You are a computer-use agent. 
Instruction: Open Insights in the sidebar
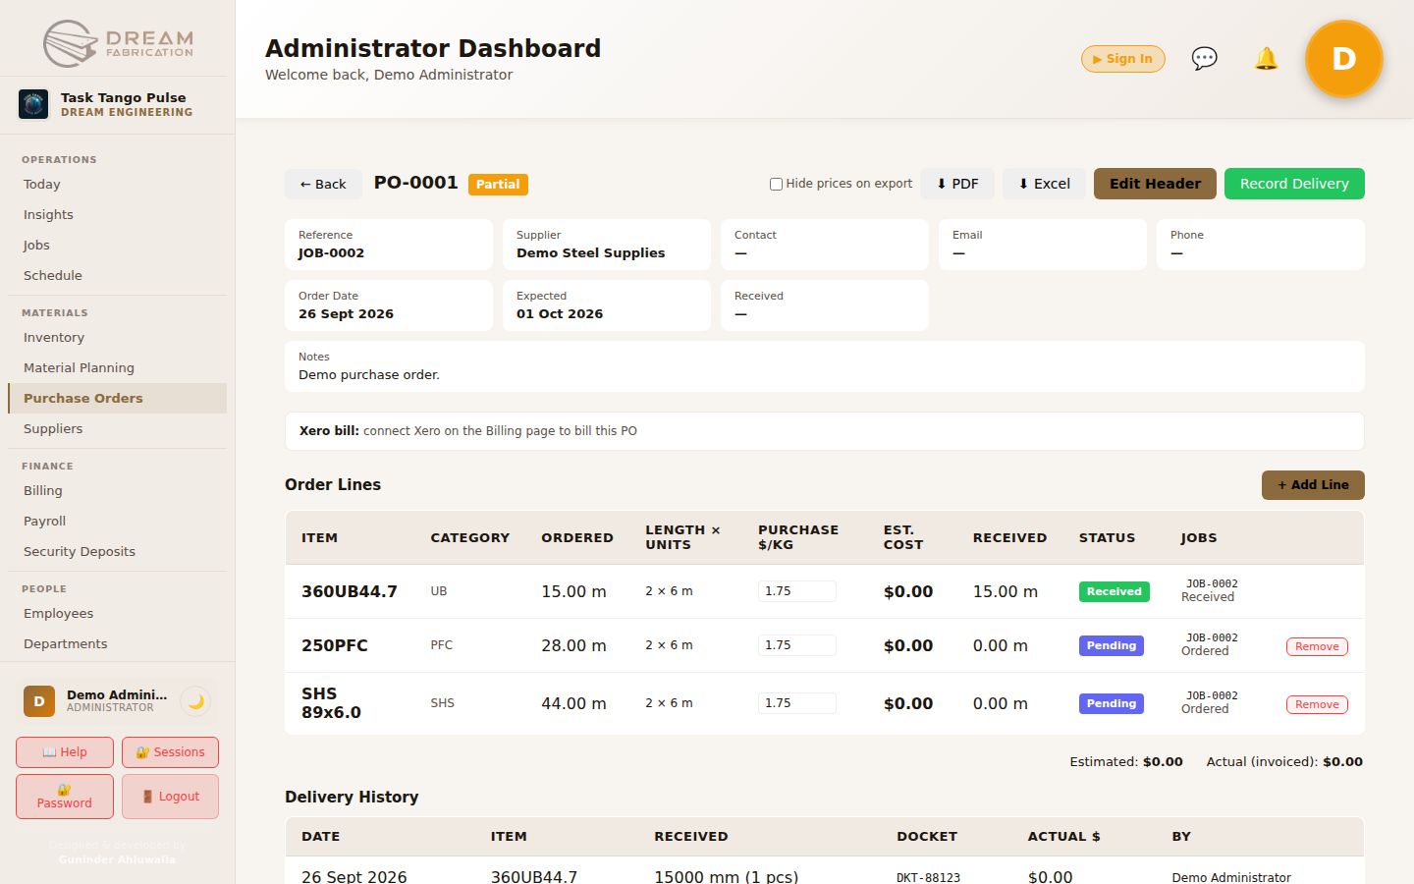117,215
